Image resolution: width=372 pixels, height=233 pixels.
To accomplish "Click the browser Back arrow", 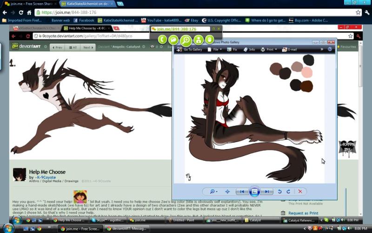I will [5, 13].
